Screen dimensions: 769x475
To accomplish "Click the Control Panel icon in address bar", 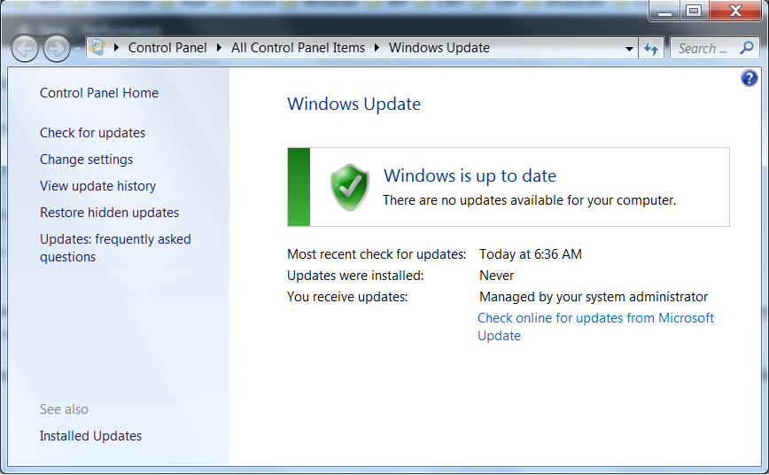I will pyautogui.click(x=97, y=48).
